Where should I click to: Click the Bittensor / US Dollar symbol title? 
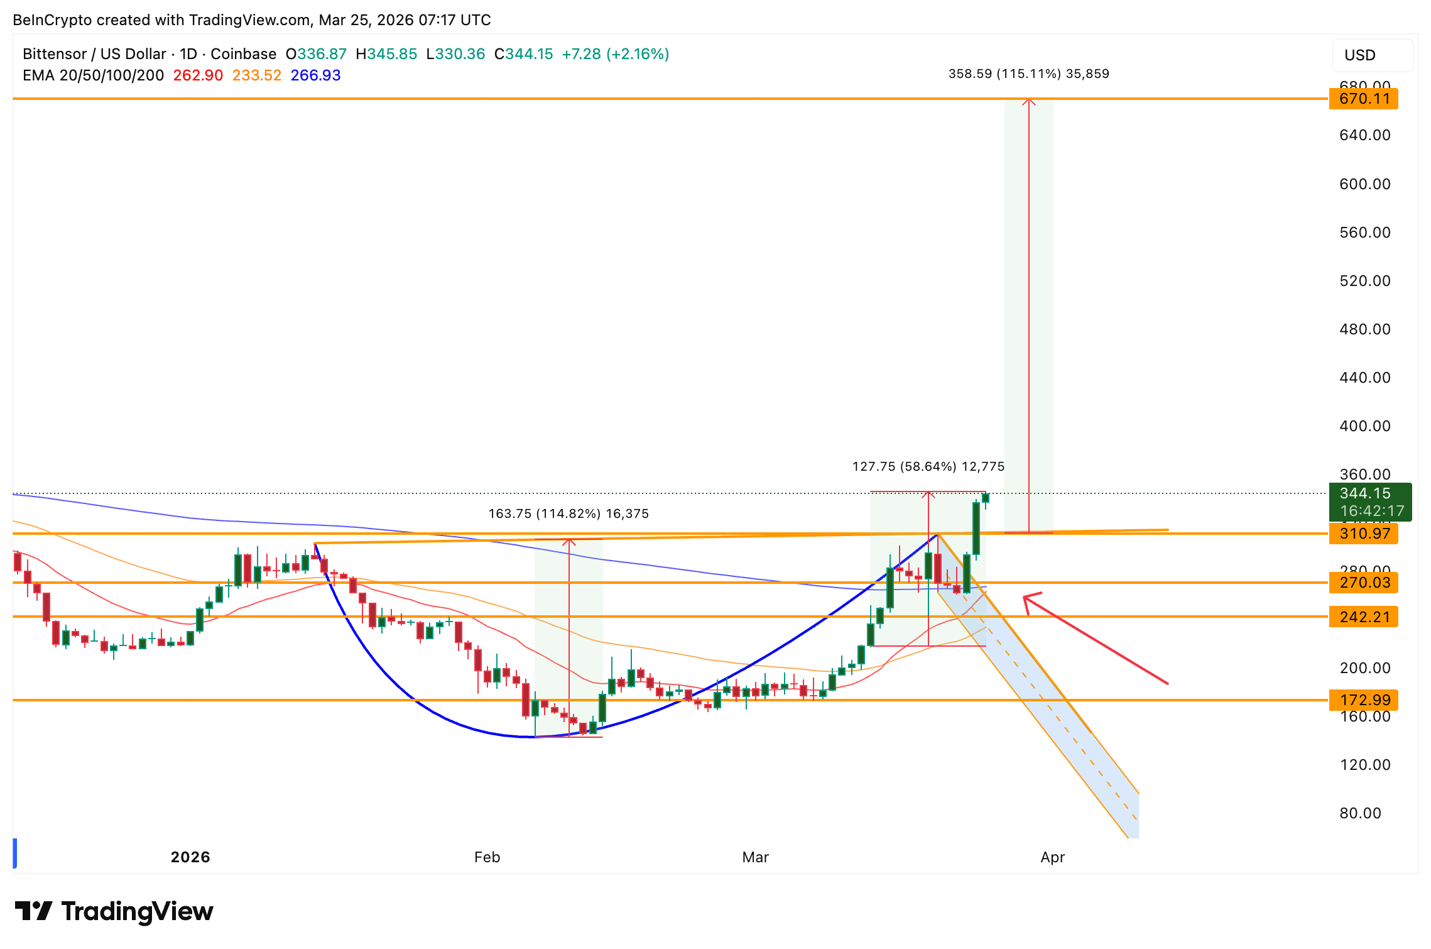(x=94, y=54)
